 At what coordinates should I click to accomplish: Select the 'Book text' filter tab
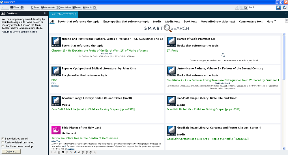(x=190, y=22)
